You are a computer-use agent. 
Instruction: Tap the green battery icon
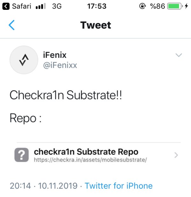[x=174, y=6]
